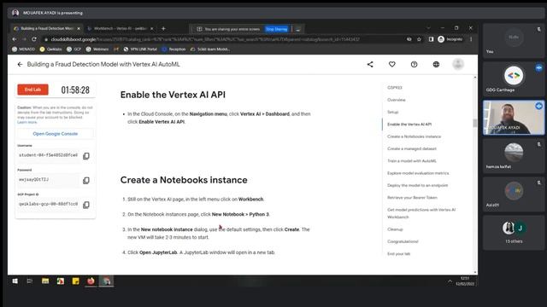Image resolution: width=547 pixels, height=307 pixels.
Task: Reload the page in Chrome
Action: tap(34, 39)
